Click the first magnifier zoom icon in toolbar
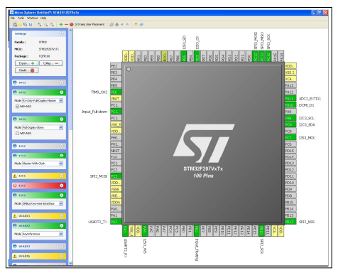This screenshot has width=338, height=273. pyautogui.click(x=40, y=24)
